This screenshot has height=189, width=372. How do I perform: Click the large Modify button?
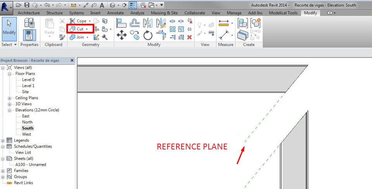point(9,29)
